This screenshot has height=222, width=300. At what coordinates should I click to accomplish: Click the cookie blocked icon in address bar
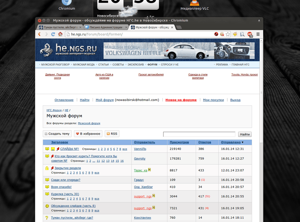pyautogui.click(x=222, y=34)
